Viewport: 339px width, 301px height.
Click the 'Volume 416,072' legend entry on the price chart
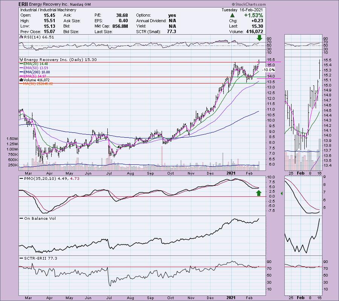pos(36,80)
